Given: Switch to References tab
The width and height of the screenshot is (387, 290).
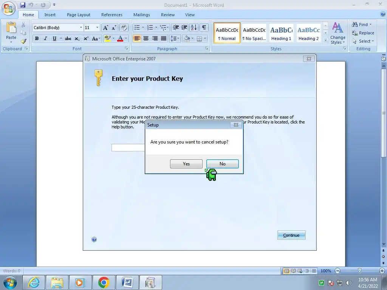Looking at the screenshot, I should (112, 15).
